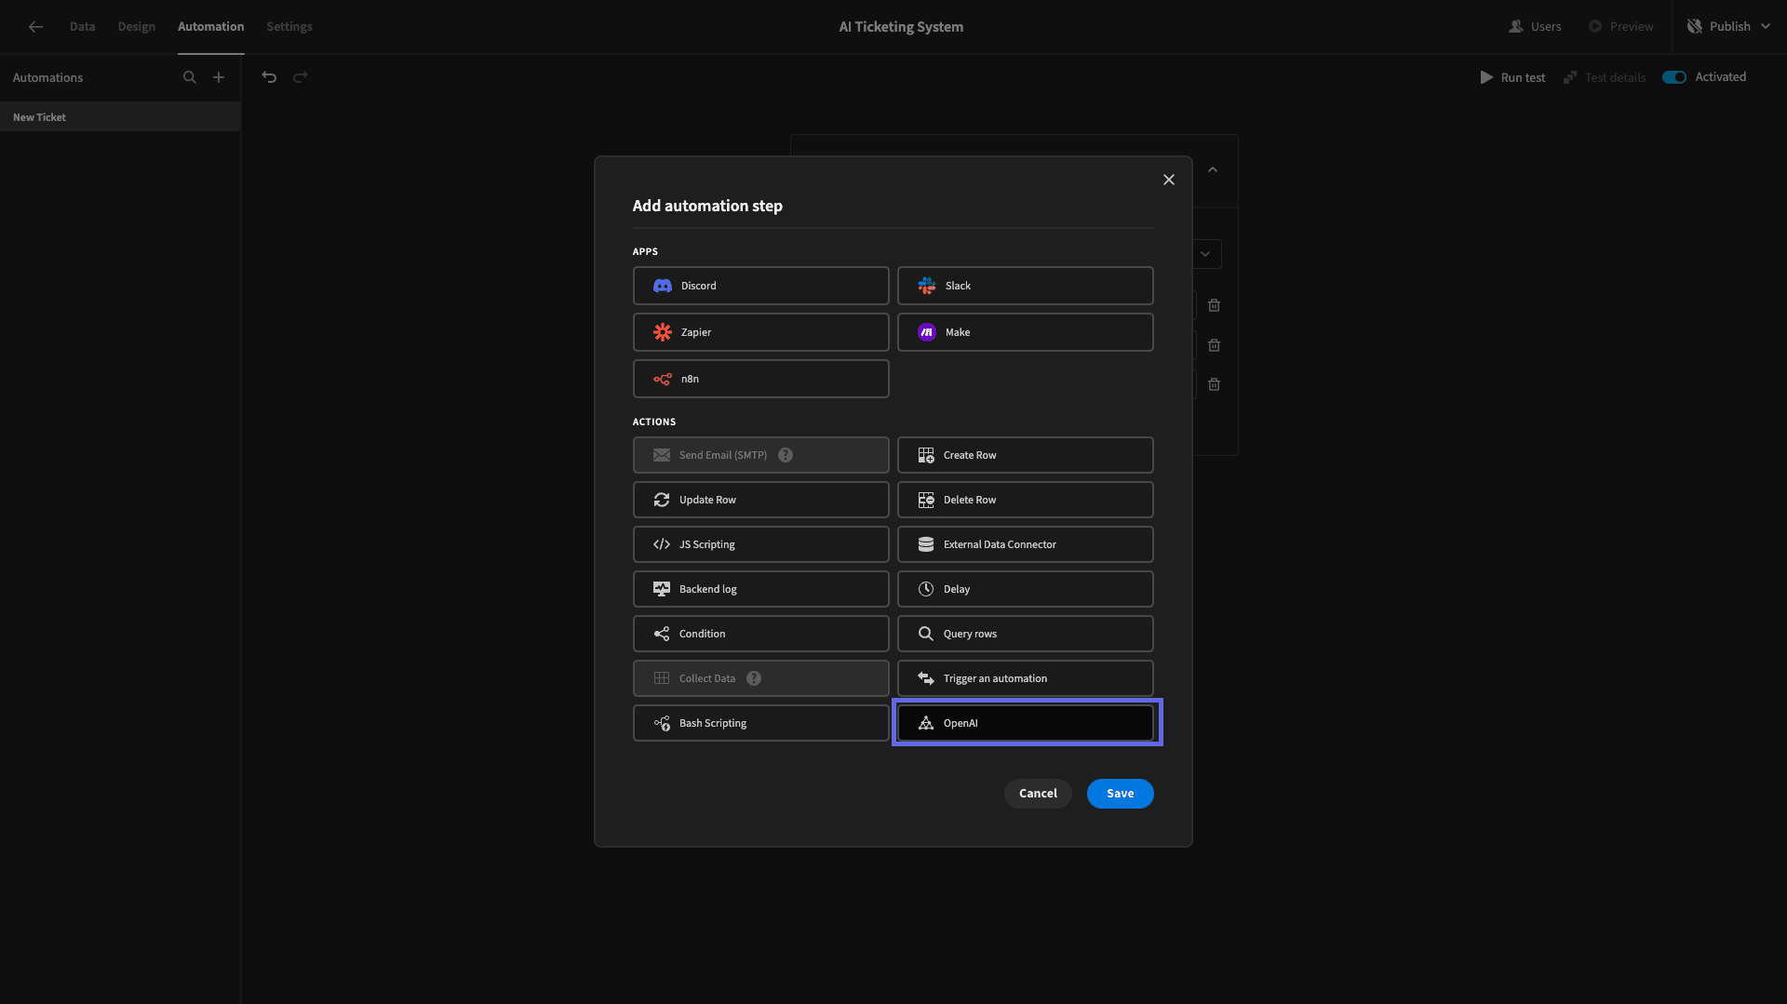The height and width of the screenshot is (1004, 1787).
Task: Pick the Zapier integration step
Action: 760,332
